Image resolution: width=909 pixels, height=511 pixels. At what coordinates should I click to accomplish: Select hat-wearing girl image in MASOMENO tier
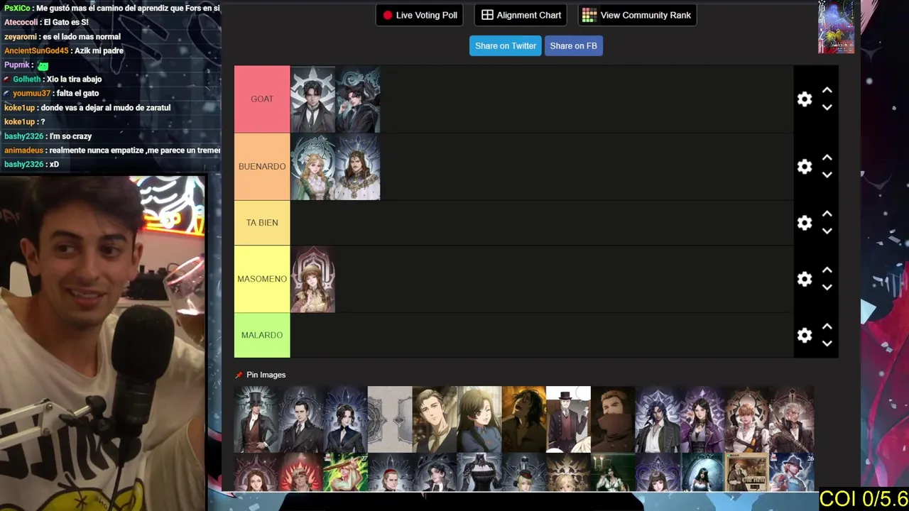pos(312,279)
